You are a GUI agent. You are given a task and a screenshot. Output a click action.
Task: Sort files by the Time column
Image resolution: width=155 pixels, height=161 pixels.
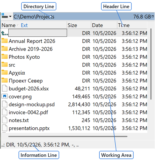coord(124,25)
